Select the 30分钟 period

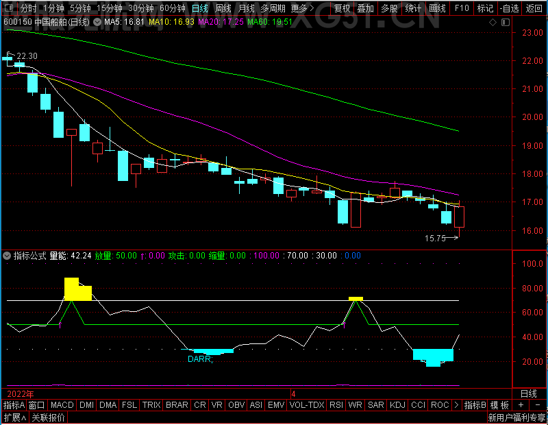coord(141,8)
